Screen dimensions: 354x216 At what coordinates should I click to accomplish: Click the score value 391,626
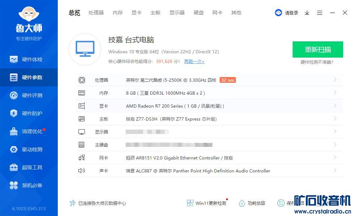[164, 62]
